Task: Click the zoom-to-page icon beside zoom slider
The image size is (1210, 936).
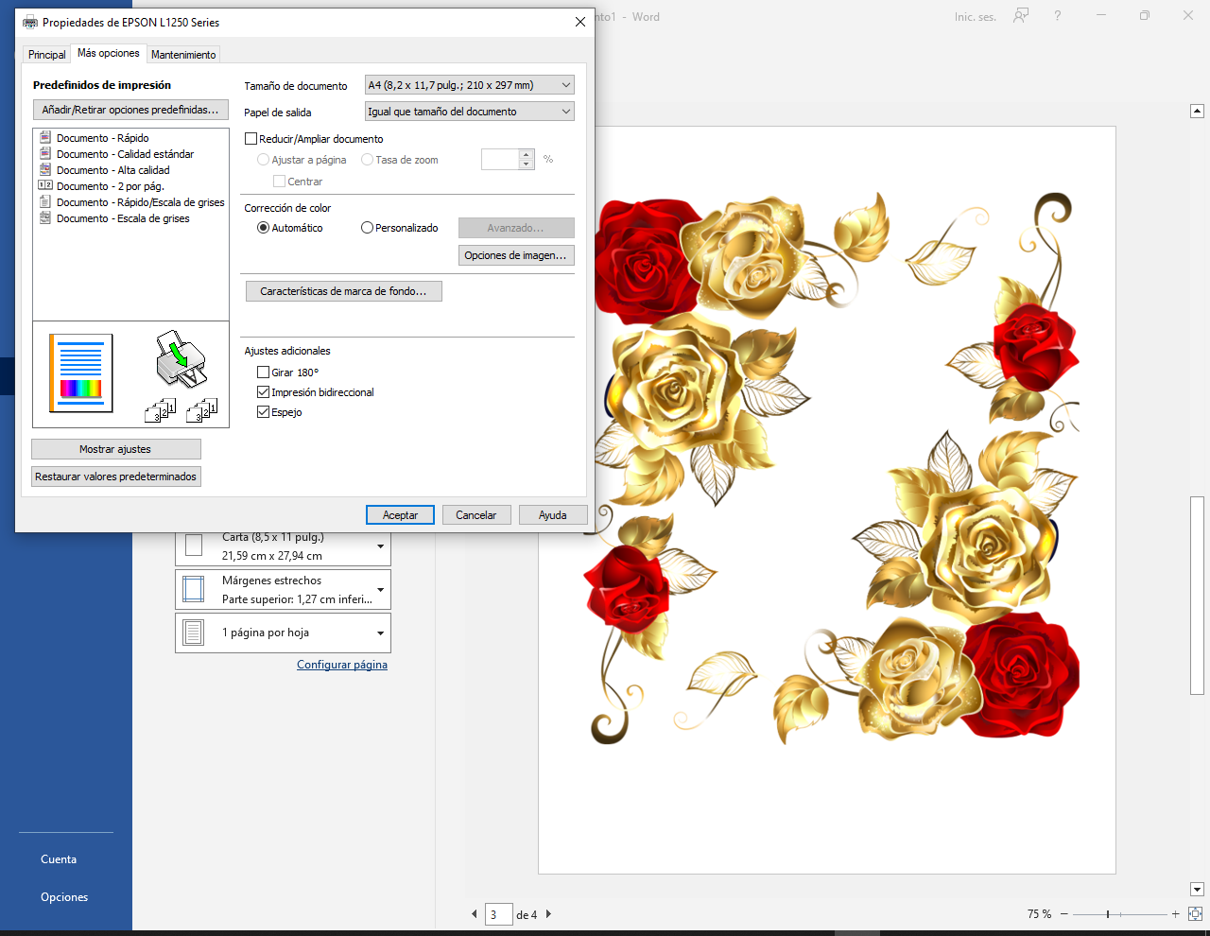Action: 1195,914
